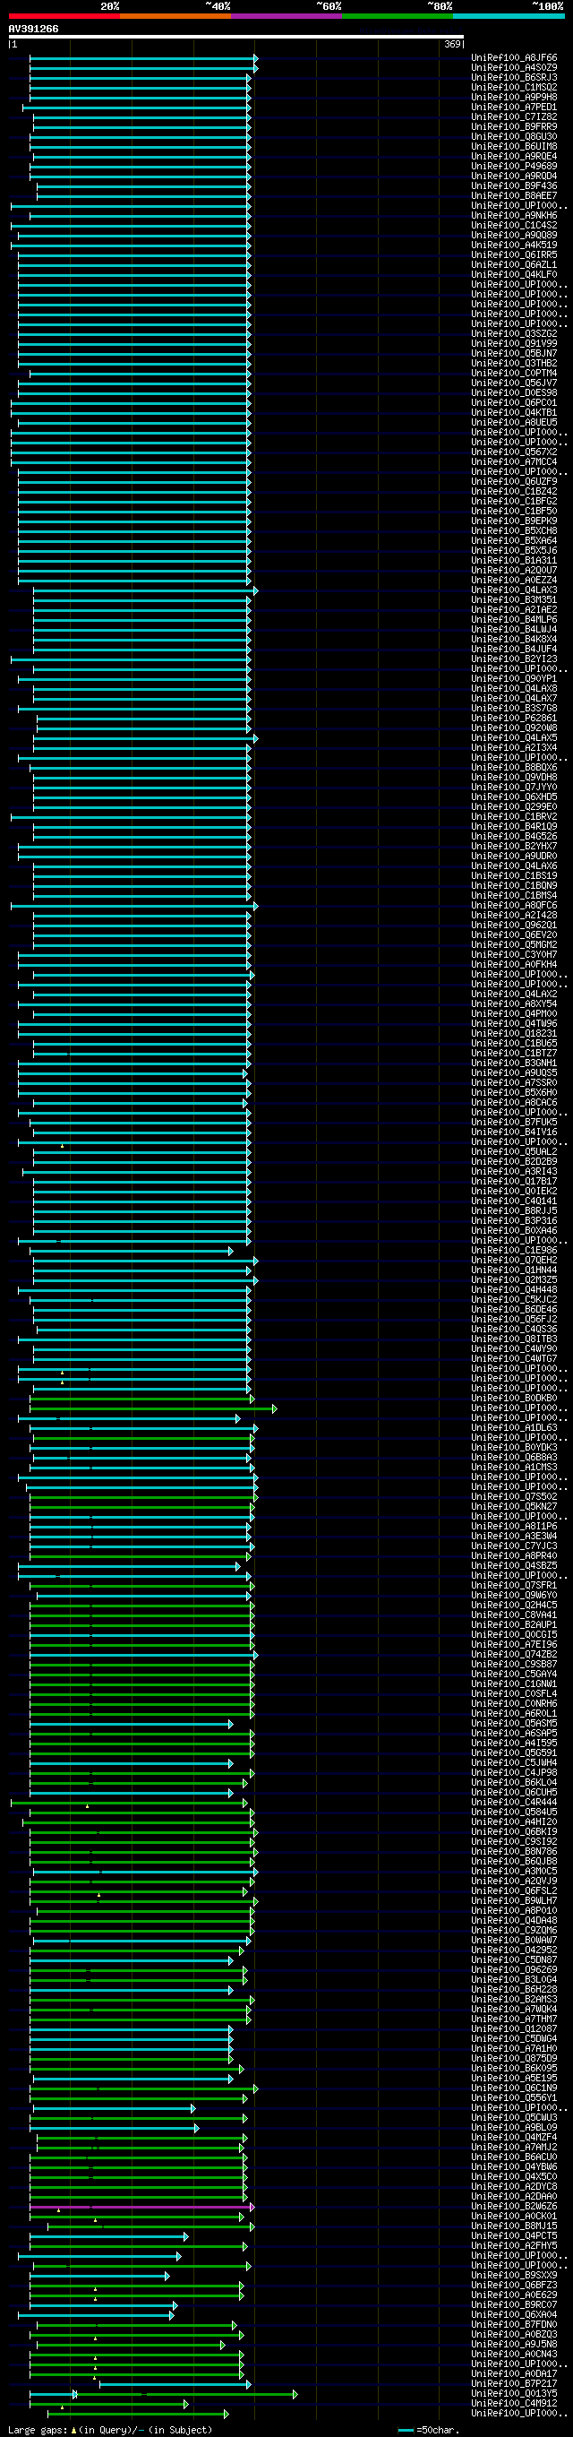
Task: Select UniRef100_A0EZZ4 in the hit list
Action: coord(515,580)
